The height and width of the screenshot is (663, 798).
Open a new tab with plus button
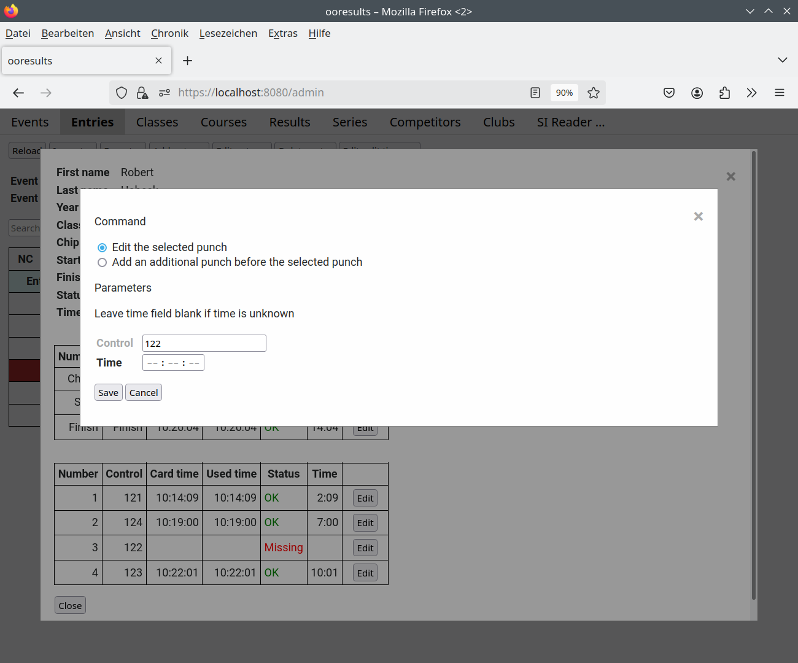click(x=188, y=61)
